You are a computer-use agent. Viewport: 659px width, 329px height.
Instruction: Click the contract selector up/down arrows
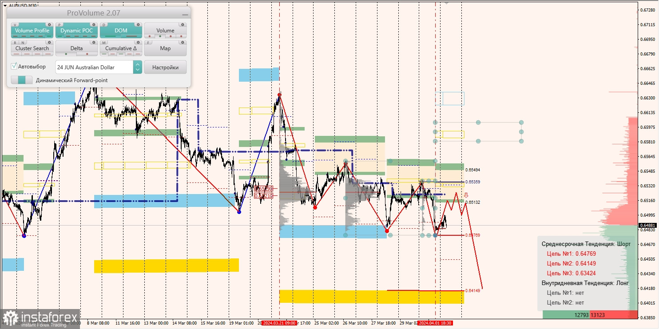click(138, 67)
